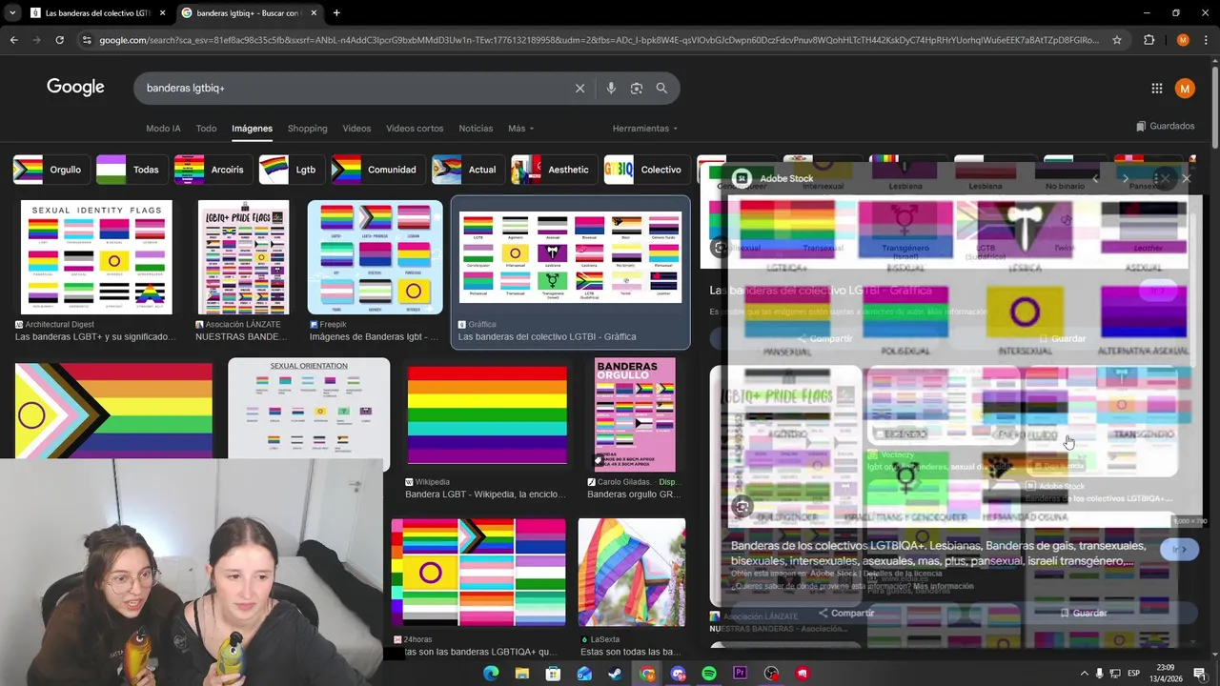
Task: Open the Videos cortos tab
Action: (415, 129)
